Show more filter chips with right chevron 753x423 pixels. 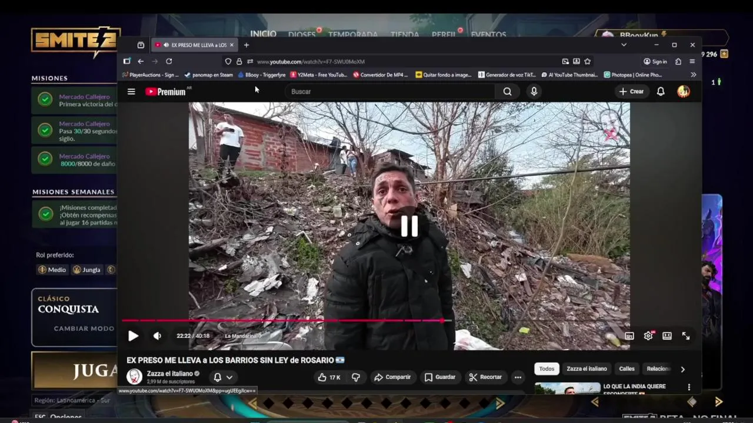click(x=682, y=369)
